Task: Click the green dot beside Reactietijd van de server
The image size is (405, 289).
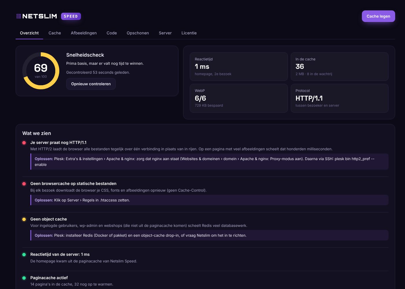Action: (x=24, y=255)
